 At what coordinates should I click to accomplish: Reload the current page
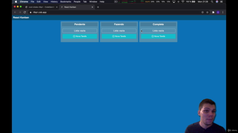pyautogui.click(x=25, y=12)
